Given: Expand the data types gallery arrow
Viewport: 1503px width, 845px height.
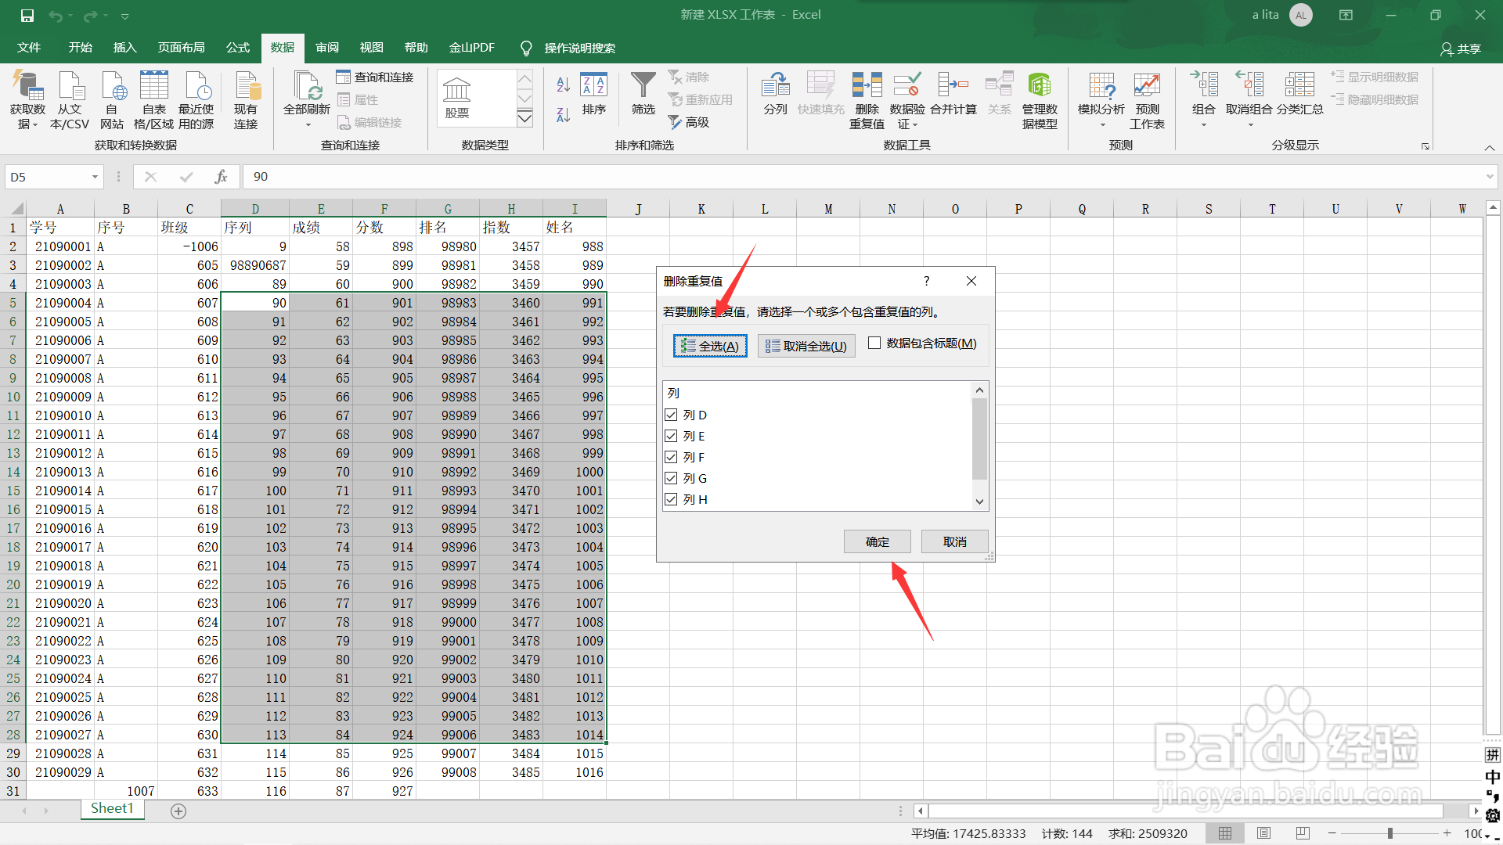Looking at the screenshot, I should [524, 118].
